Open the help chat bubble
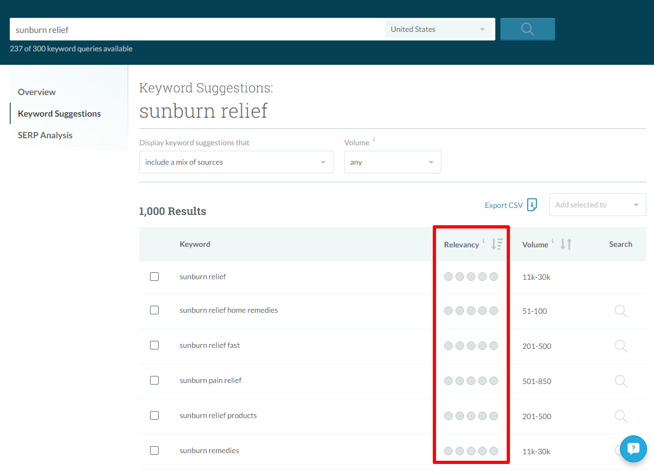The width and height of the screenshot is (654, 471). click(x=633, y=449)
